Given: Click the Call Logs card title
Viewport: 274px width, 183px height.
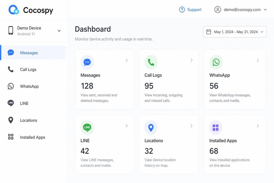Looking at the screenshot, I should [153, 75].
